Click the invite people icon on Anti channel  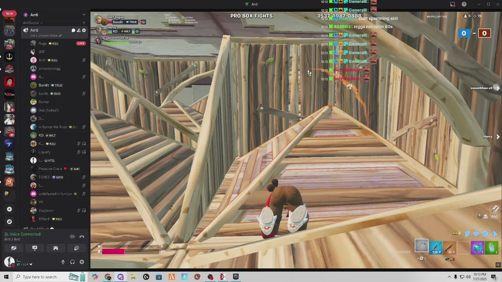pyautogui.click(x=78, y=30)
